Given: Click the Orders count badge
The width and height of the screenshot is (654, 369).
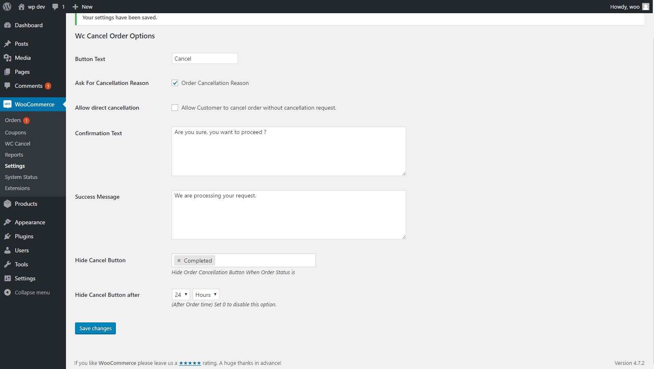Looking at the screenshot, I should point(26,120).
